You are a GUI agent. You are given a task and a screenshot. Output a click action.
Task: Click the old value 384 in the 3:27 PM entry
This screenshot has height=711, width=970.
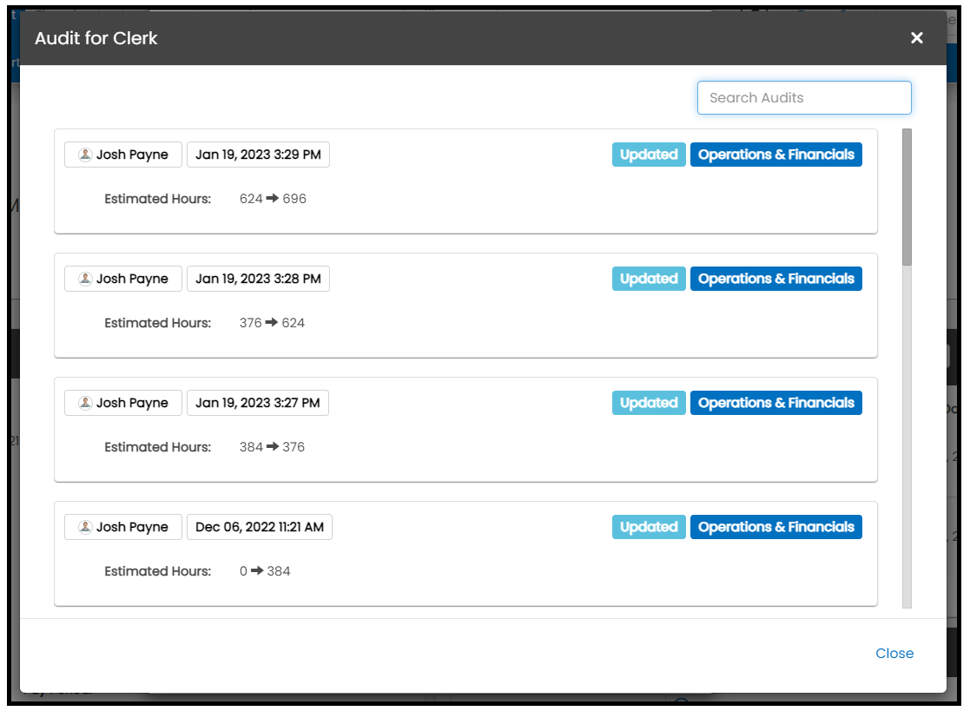click(251, 447)
